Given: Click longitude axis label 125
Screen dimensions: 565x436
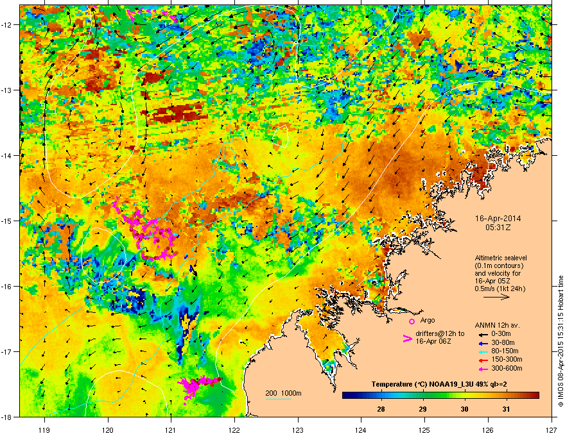Looking at the screenshot, I should [425, 430].
